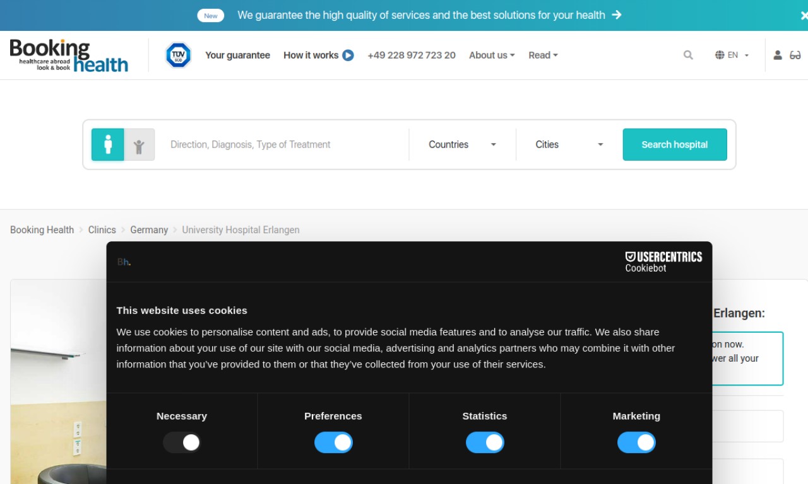Expand the Countries dropdown

point(462,144)
